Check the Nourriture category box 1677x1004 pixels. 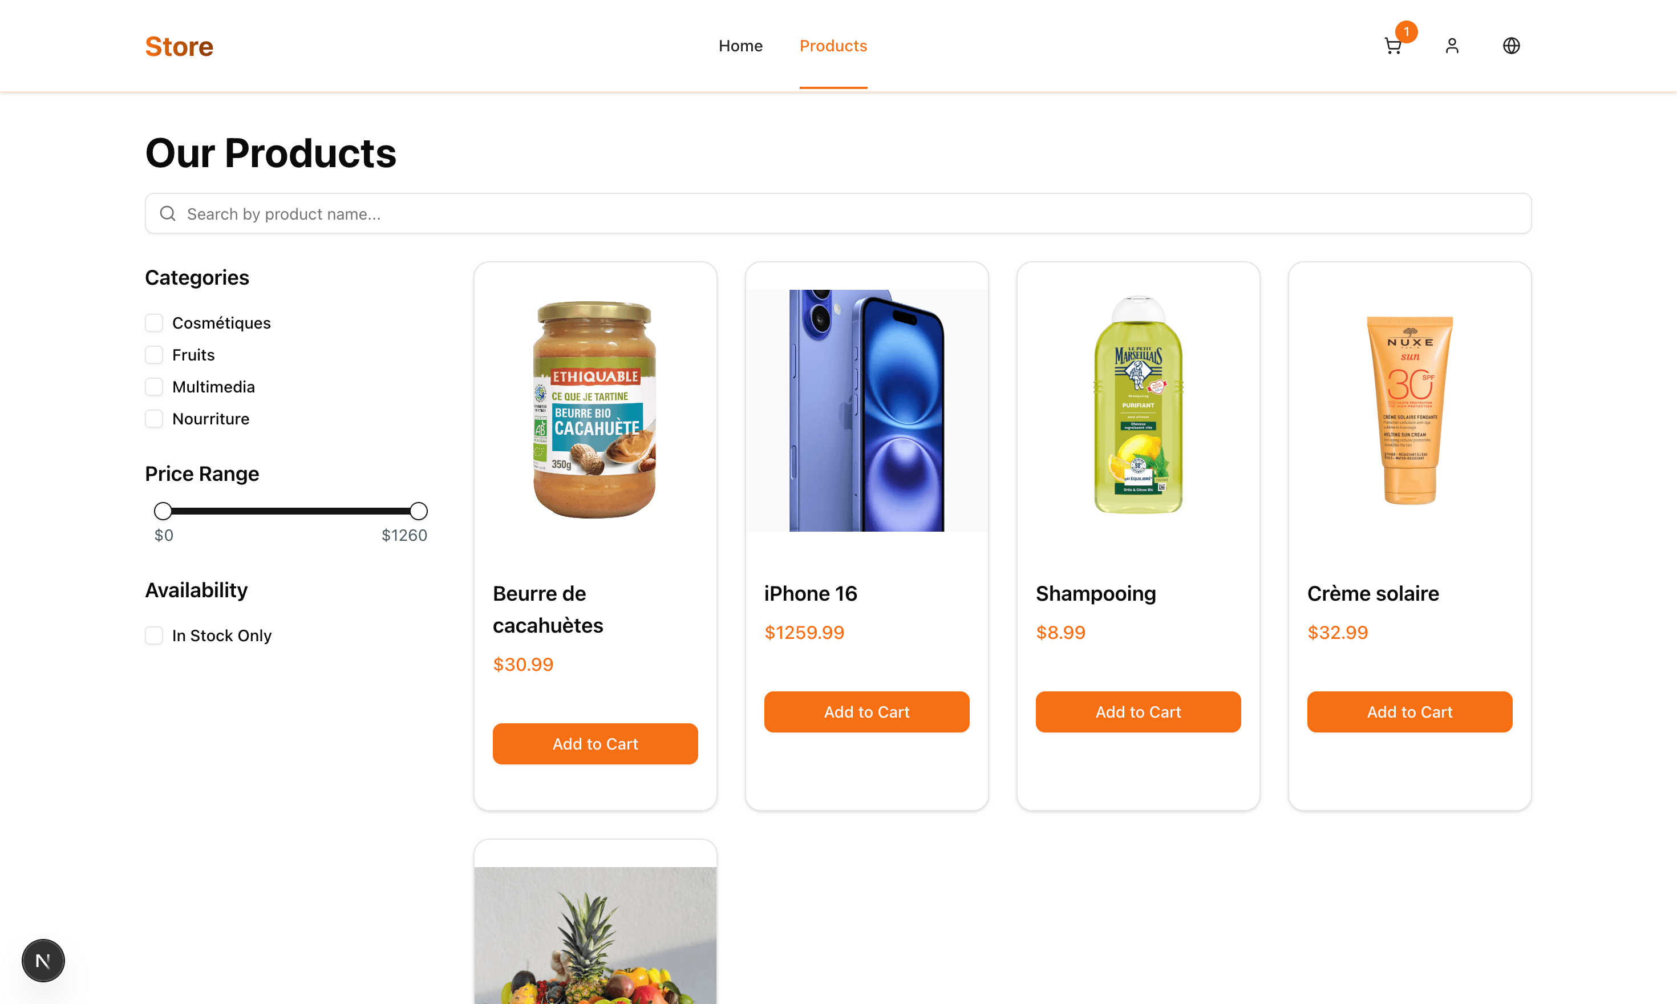click(x=153, y=419)
